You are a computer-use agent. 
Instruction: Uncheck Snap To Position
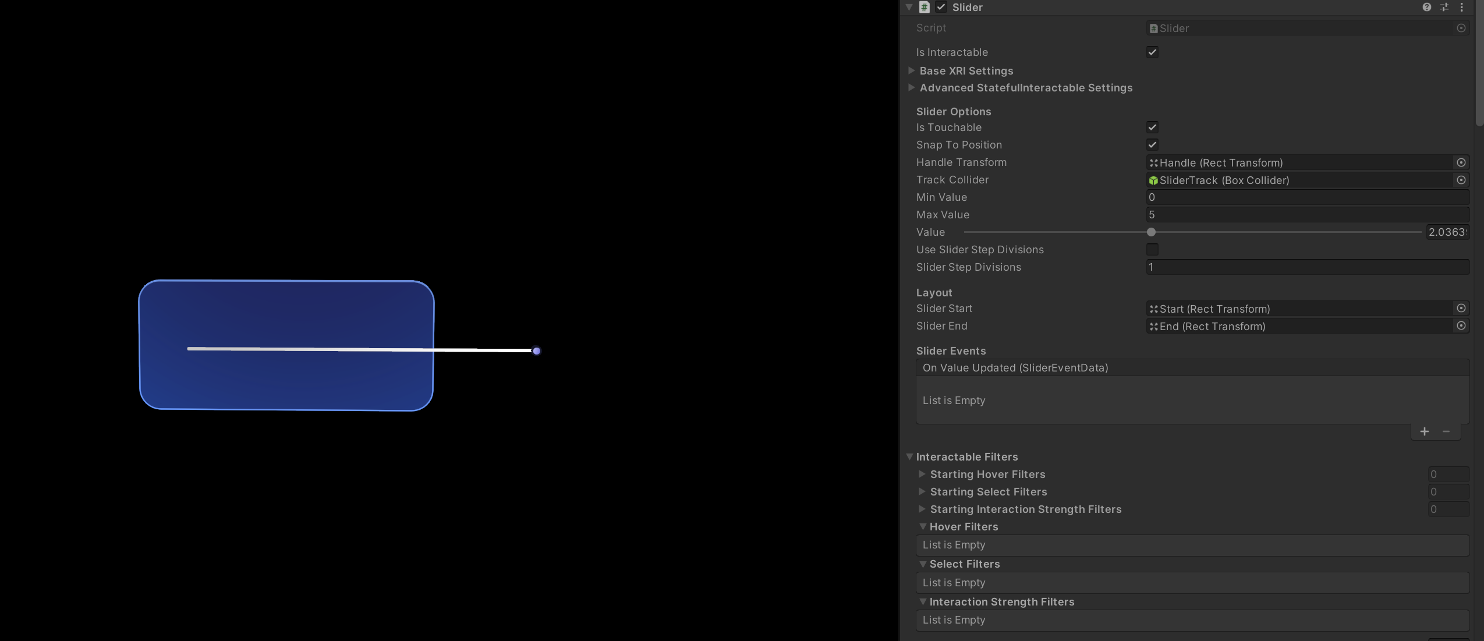click(1152, 144)
